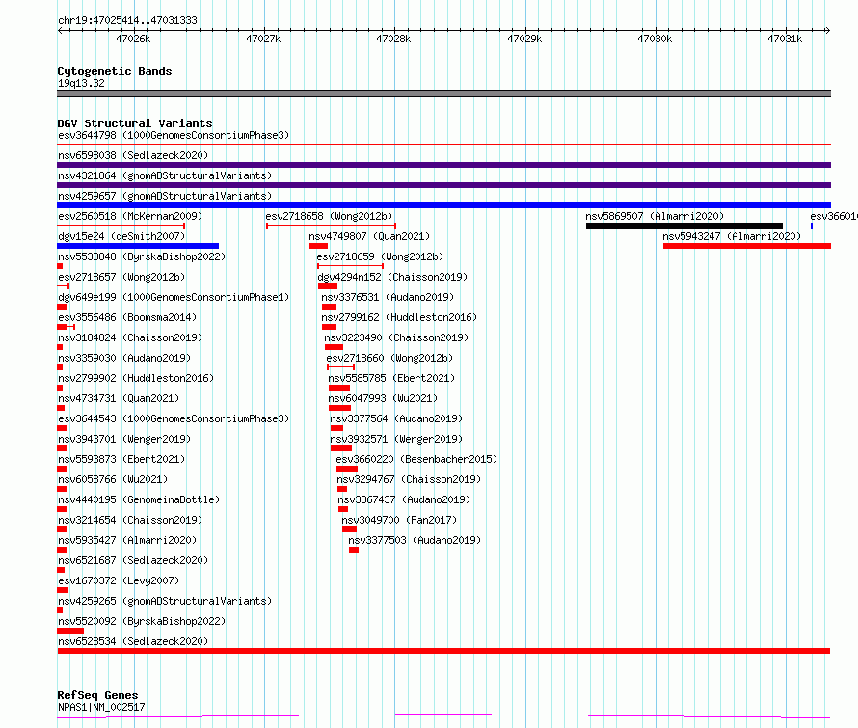
Task: Select esv2718658 Wong2012b variant label
Action: [x=329, y=216]
